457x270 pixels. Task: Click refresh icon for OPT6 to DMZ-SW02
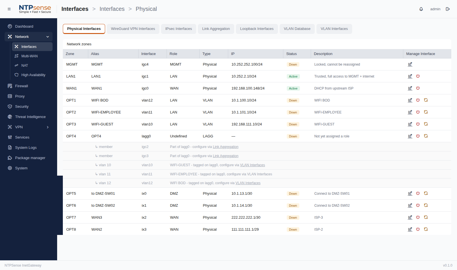pos(426,206)
